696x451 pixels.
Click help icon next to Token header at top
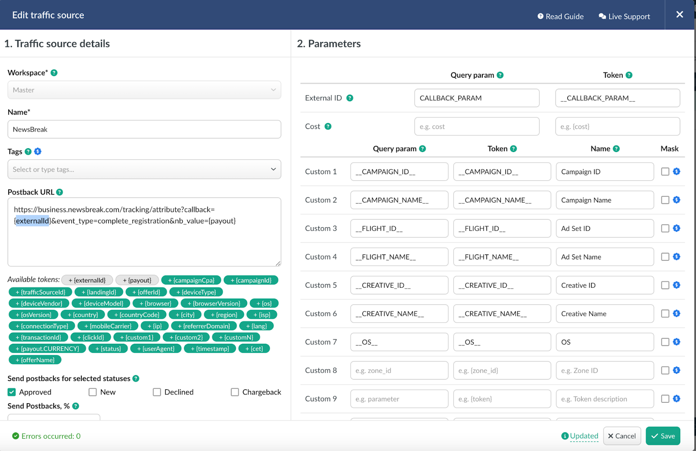[x=629, y=75]
